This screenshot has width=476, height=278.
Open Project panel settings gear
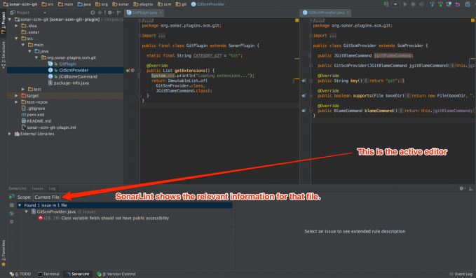pos(110,13)
